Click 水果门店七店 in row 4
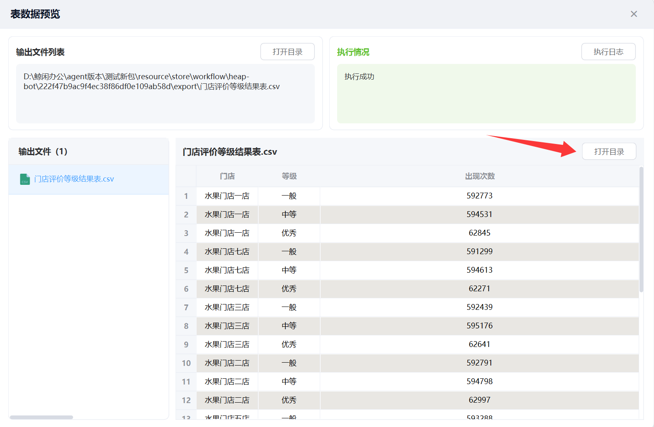Viewport: 654px width, 427px height. [227, 252]
